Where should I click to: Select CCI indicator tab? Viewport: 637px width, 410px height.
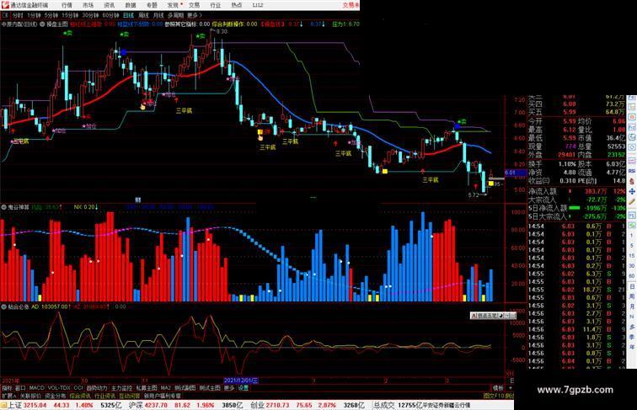pyautogui.click(x=78, y=388)
